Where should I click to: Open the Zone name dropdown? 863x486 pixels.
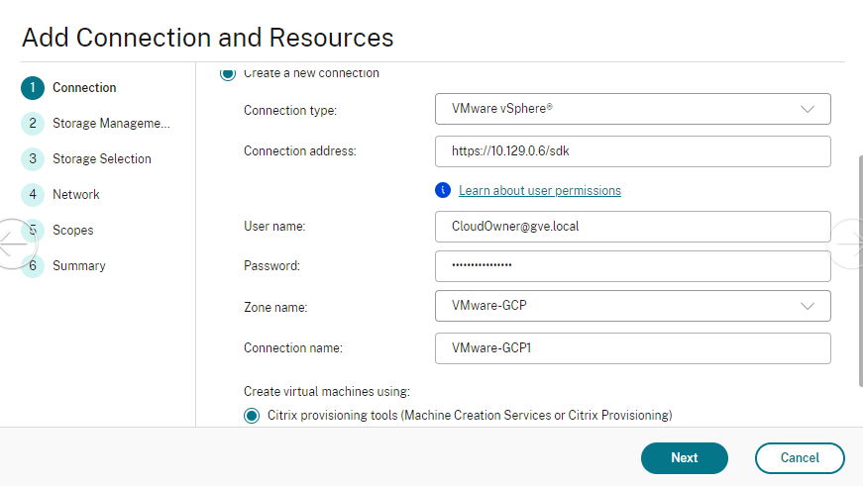(x=632, y=306)
